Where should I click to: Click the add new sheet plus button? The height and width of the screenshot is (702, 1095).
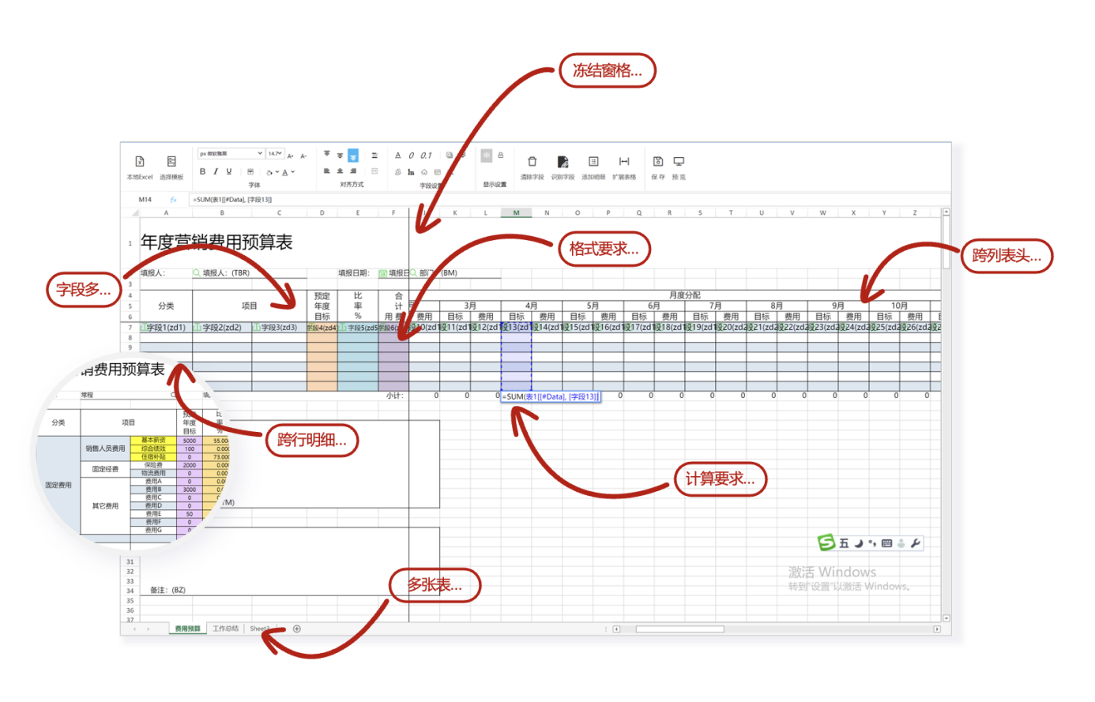(297, 629)
